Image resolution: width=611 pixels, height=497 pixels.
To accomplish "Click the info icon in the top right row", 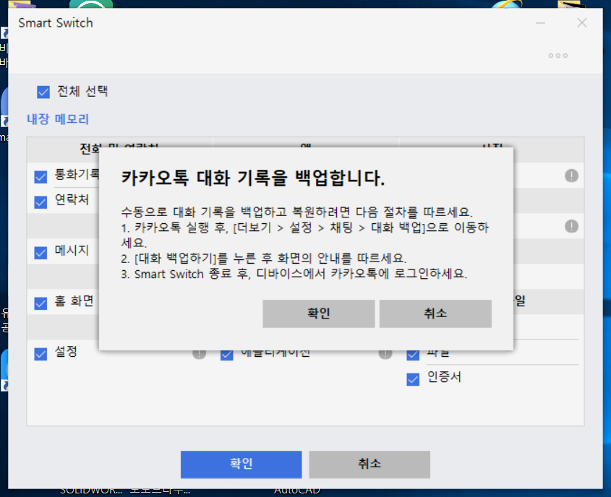I will (x=572, y=176).
